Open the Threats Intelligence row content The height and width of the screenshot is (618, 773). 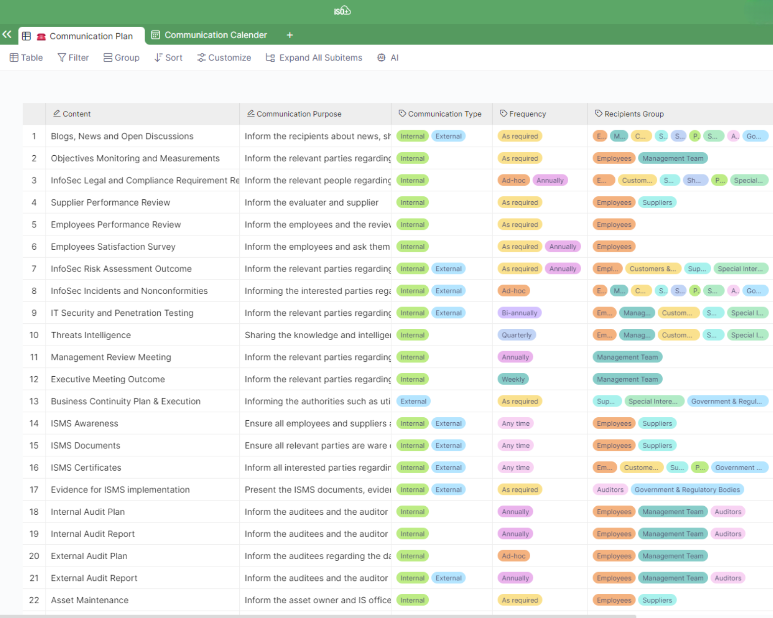[91, 335]
